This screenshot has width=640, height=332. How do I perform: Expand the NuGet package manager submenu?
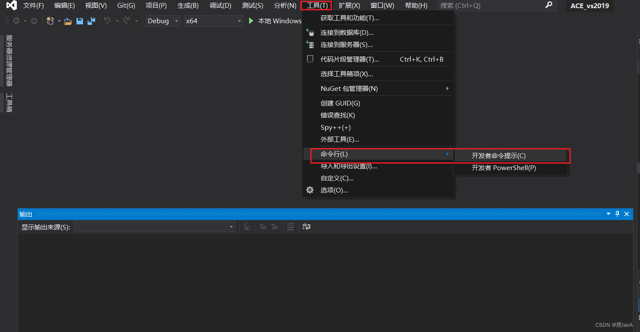[447, 88]
